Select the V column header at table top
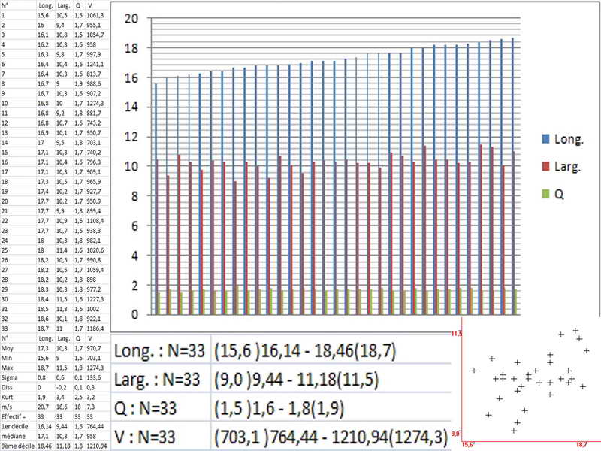 click(x=89, y=6)
